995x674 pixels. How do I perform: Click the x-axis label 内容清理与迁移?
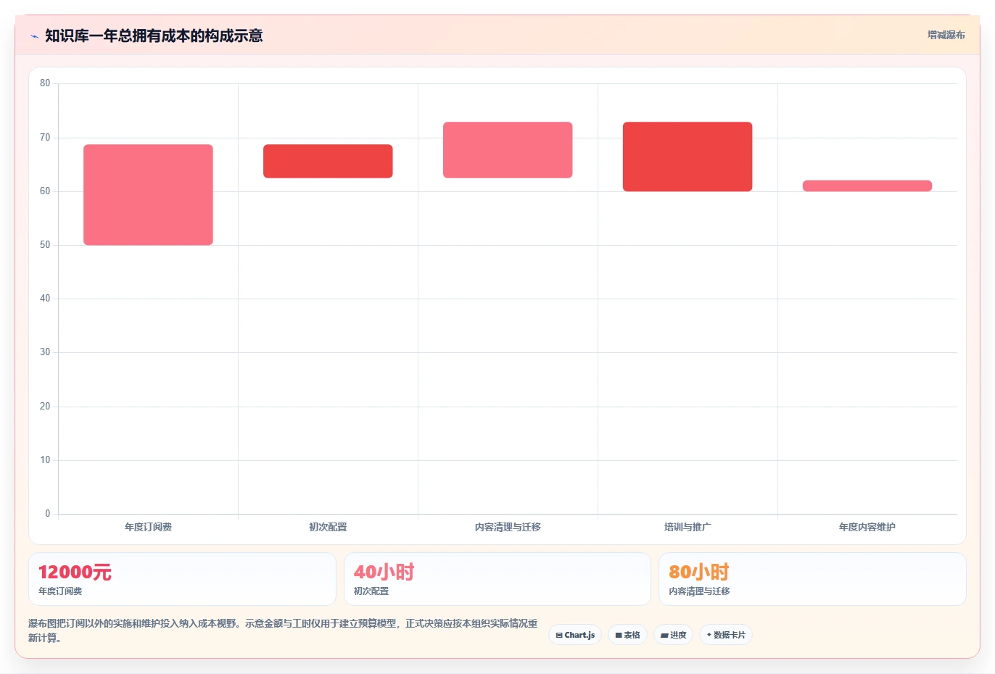(508, 527)
